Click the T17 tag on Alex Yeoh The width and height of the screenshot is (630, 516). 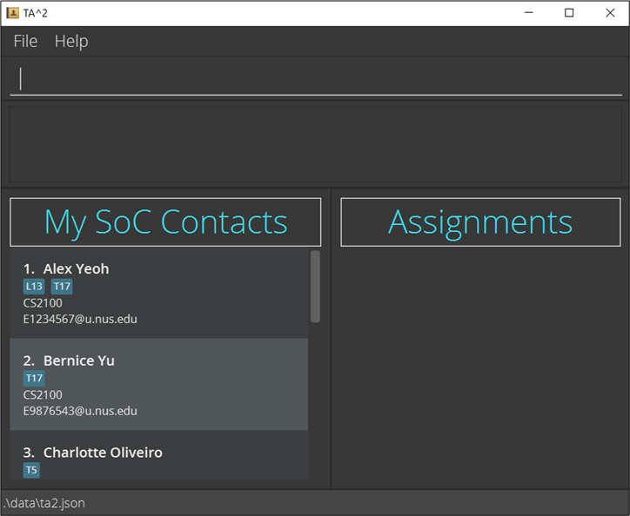click(62, 287)
